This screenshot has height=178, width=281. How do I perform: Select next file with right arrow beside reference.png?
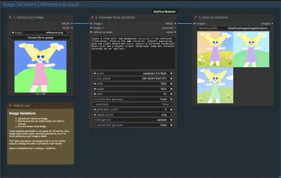(x=68, y=32)
